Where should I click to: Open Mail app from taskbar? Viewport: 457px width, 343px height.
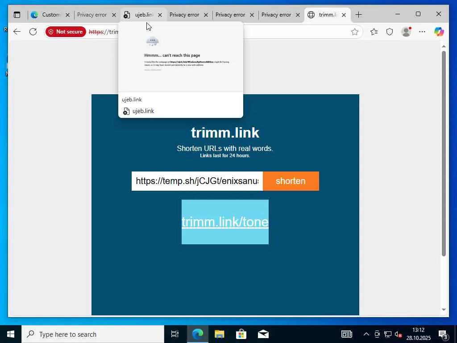pyautogui.click(x=263, y=334)
